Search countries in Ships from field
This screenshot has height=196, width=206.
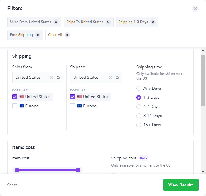pyautogui.click(x=58, y=78)
